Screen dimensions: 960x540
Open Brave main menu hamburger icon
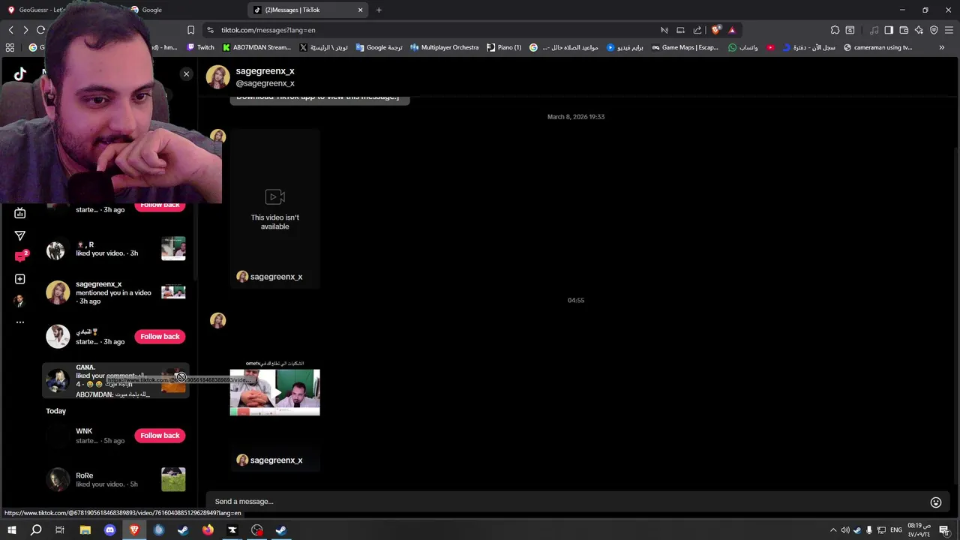pyautogui.click(x=949, y=30)
